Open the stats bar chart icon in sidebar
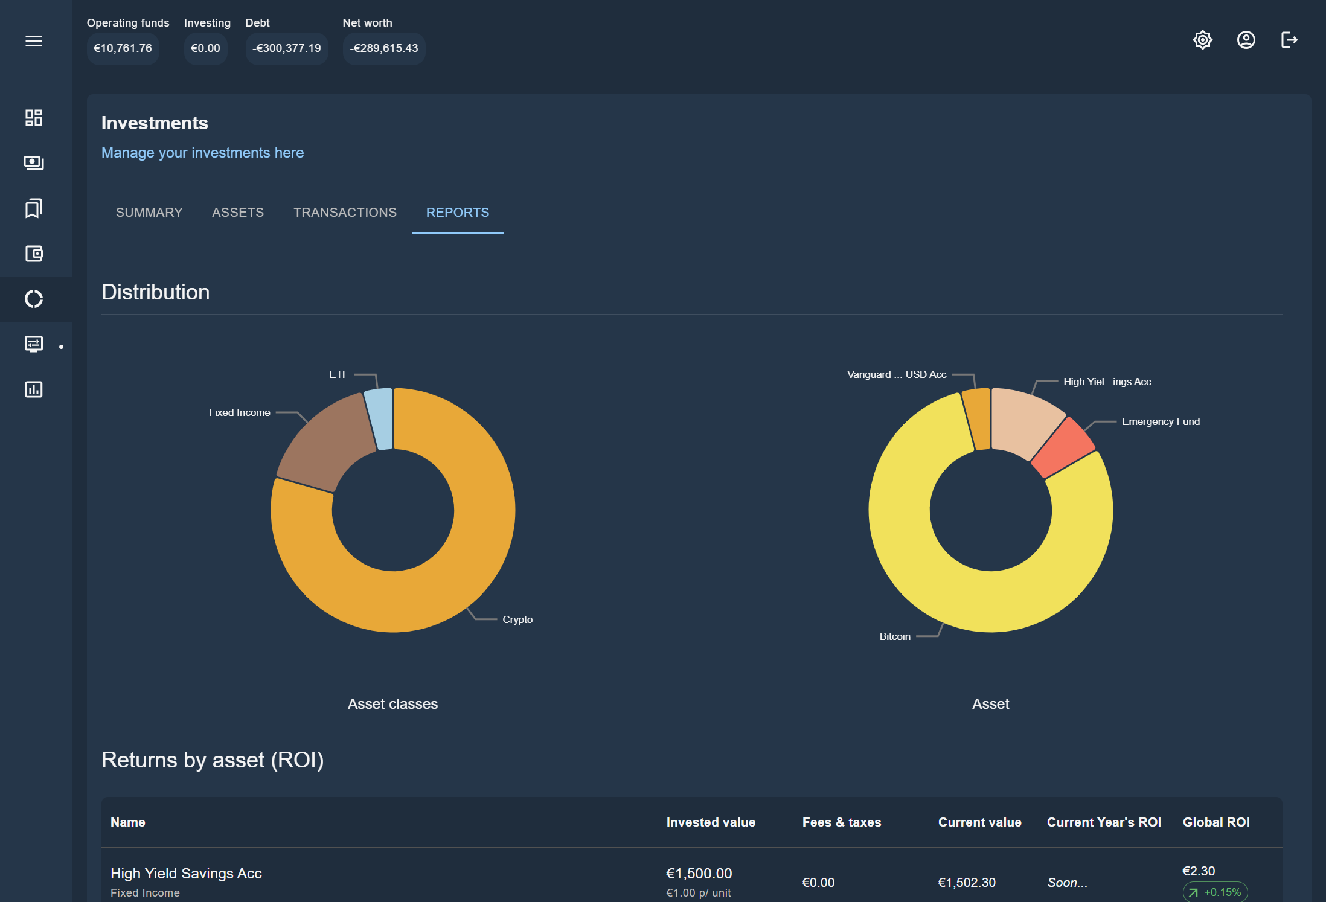Screen dimensions: 1326x902 [x=34, y=389]
